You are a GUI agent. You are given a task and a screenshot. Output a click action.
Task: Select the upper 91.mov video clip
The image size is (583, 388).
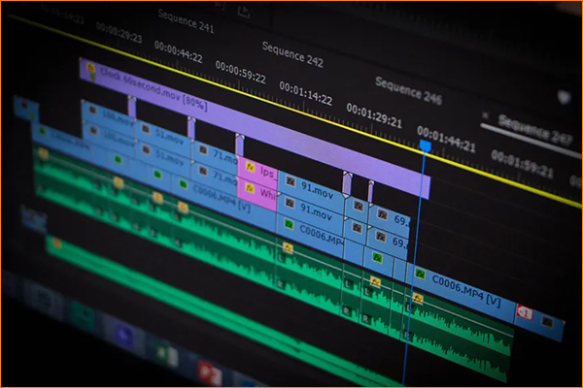[x=311, y=188]
